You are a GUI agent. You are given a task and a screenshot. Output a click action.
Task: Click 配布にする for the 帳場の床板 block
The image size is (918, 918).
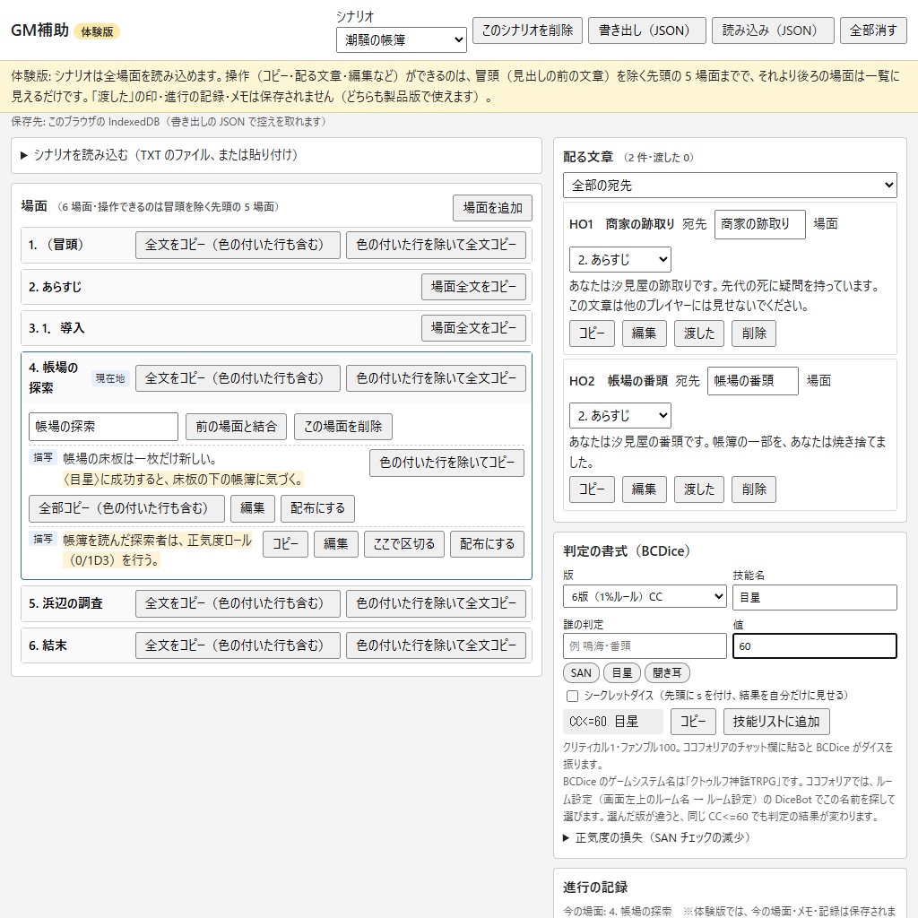[317, 509]
